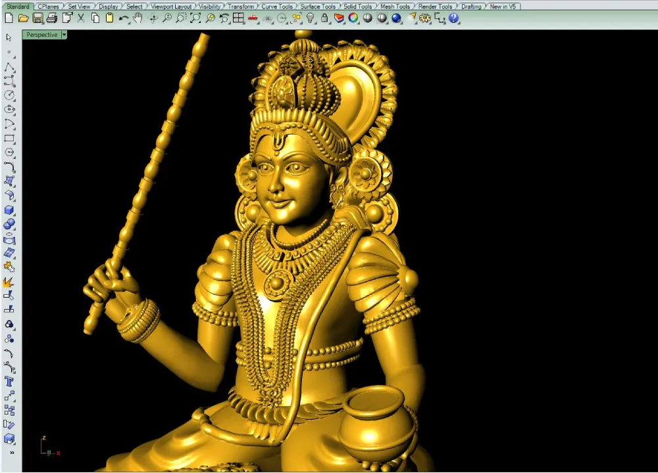
Task: Select the Fillet Curves tool
Action: tap(9, 167)
